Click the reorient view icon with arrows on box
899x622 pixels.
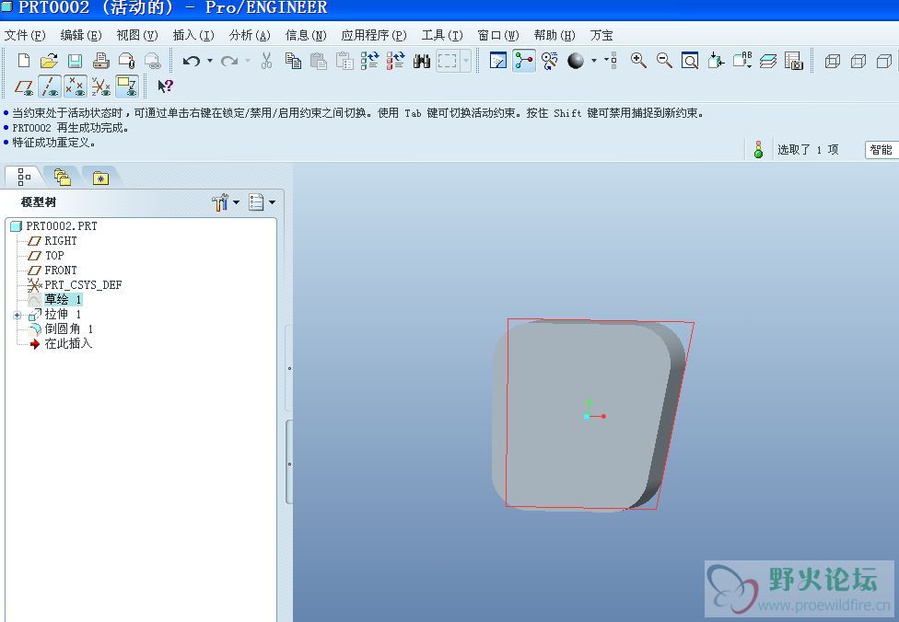coord(716,60)
